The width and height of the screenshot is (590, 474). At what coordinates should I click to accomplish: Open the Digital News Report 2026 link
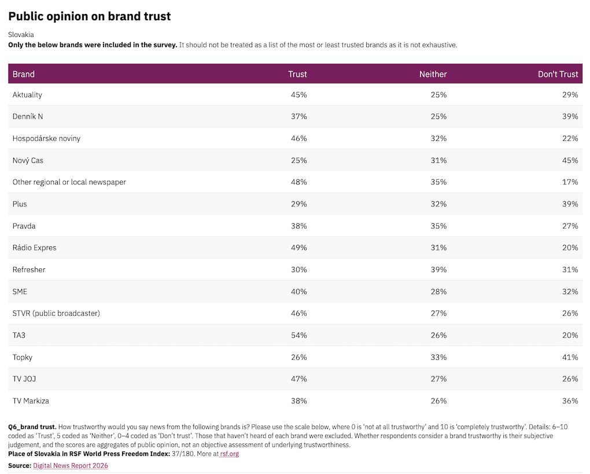point(71,465)
